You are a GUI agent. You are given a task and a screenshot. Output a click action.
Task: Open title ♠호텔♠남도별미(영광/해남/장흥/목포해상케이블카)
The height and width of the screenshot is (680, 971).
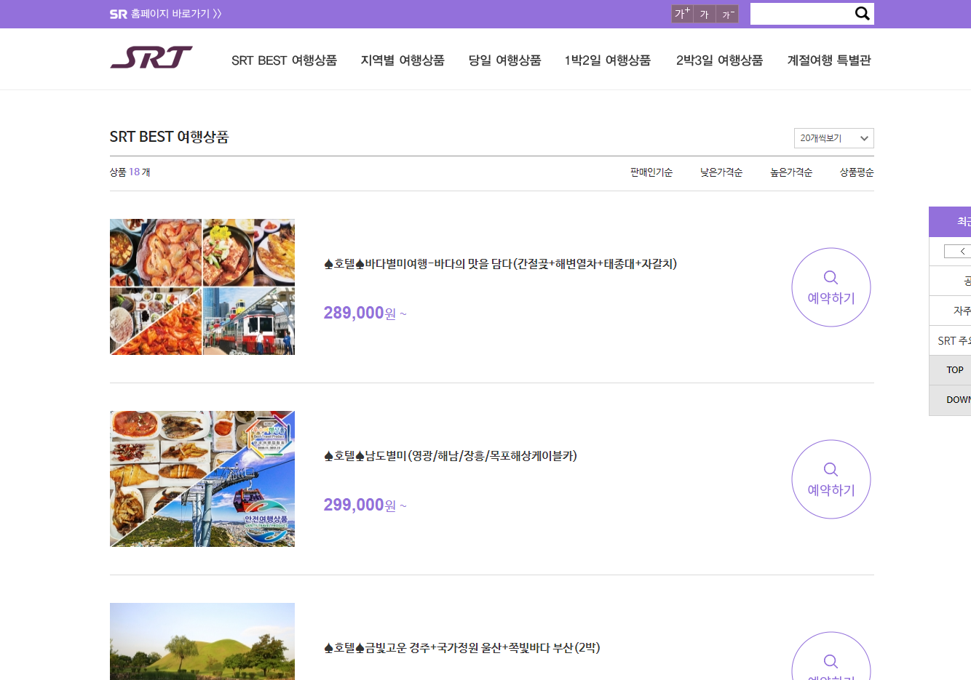click(450, 456)
